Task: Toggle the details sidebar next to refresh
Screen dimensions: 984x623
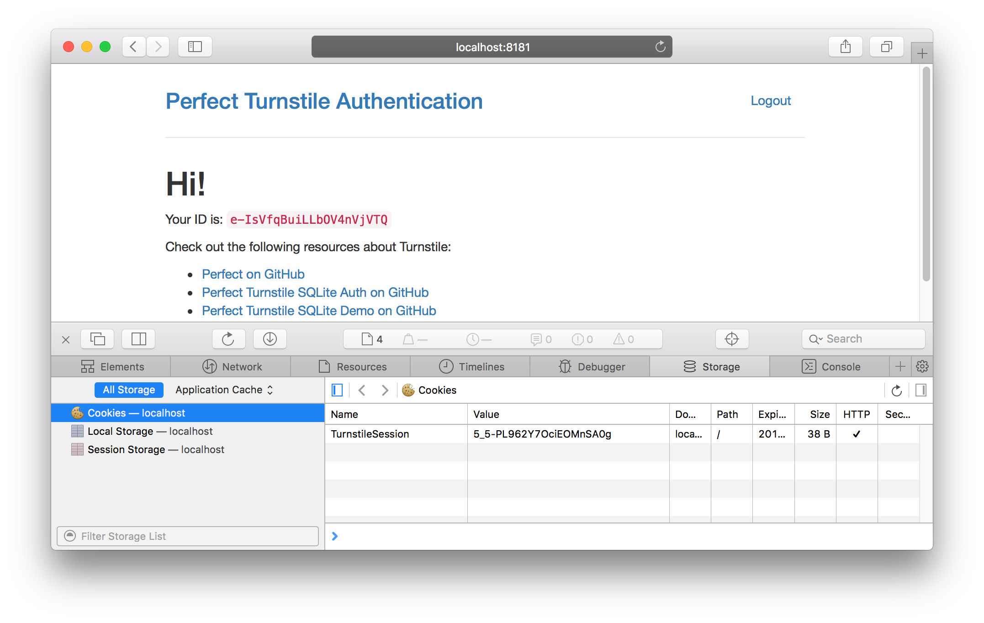Action: click(x=921, y=391)
